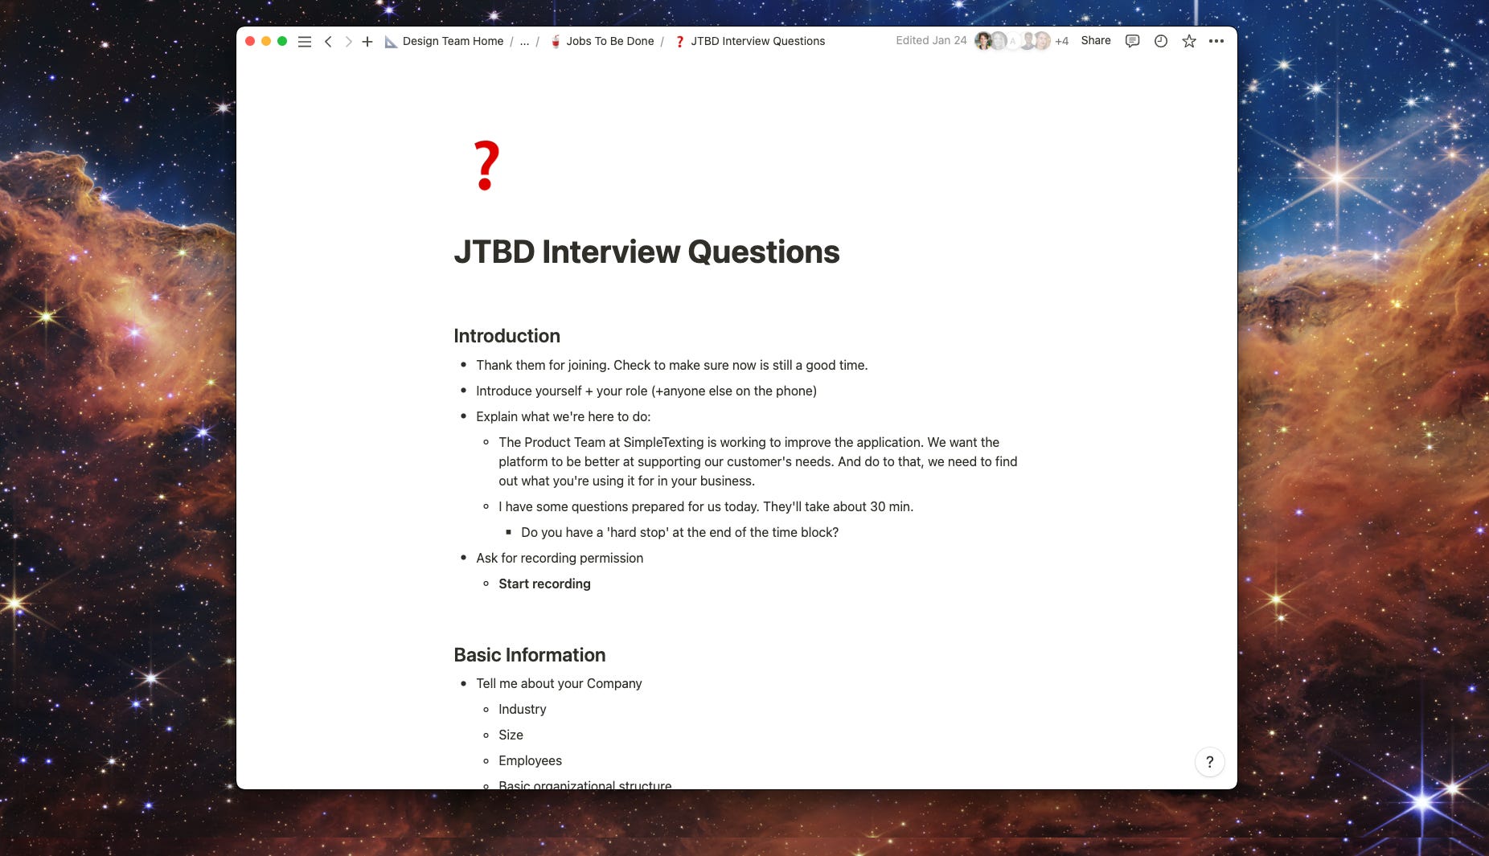Viewport: 1489px width, 856px height.
Task: Open the three-dot page options menu
Action: pos(1216,41)
